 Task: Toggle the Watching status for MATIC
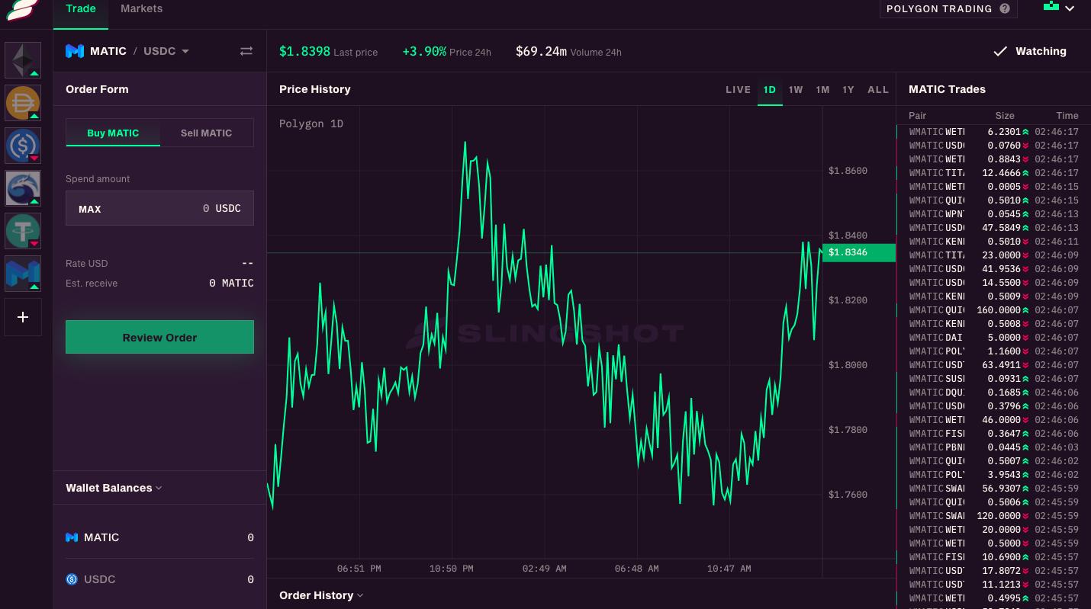(x=1029, y=51)
